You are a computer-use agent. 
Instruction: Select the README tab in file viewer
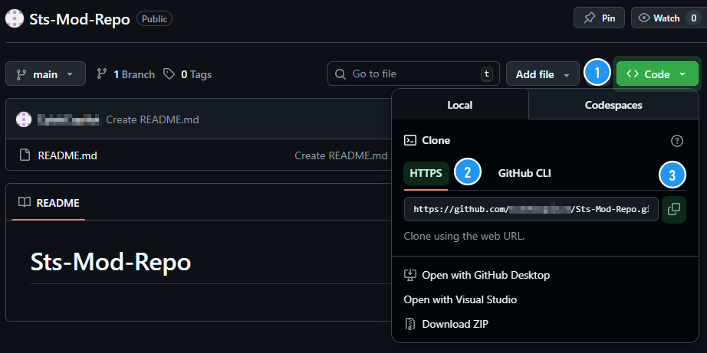(49, 203)
